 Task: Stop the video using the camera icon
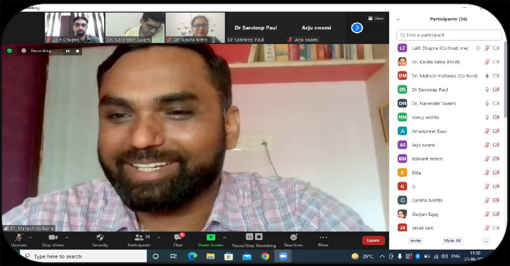tap(53, 237)
